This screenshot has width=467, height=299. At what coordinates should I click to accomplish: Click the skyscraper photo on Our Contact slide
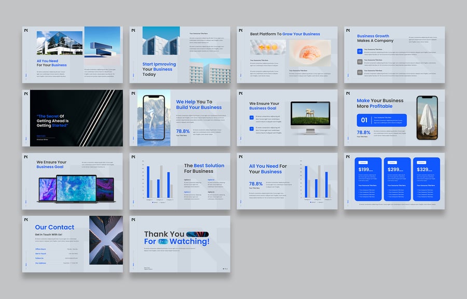pyautogui.click(x=106, y=240)
